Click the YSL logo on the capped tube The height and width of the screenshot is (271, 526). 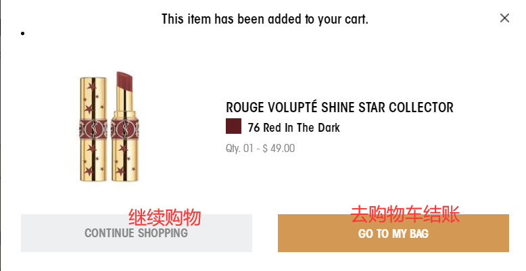click(94, 128)
